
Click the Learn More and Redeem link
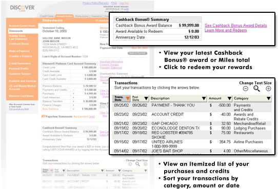tap(226, 30)
